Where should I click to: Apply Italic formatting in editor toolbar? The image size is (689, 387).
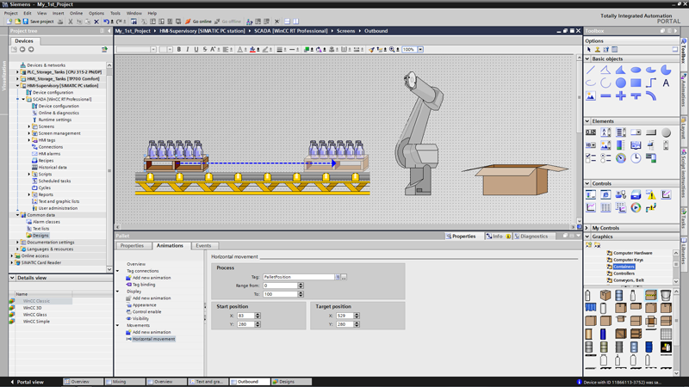188,50
